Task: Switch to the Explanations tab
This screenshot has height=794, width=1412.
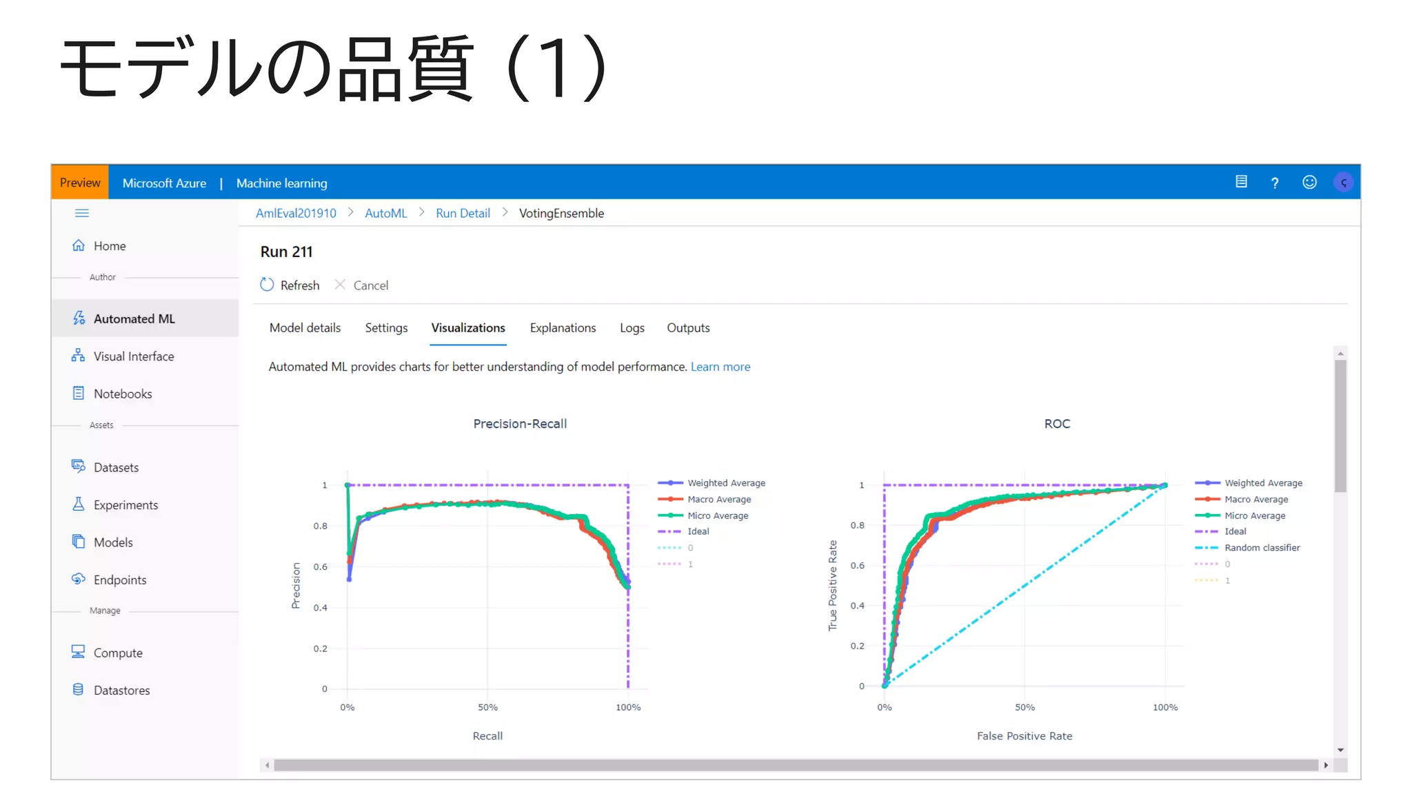Action: [563, 328]
